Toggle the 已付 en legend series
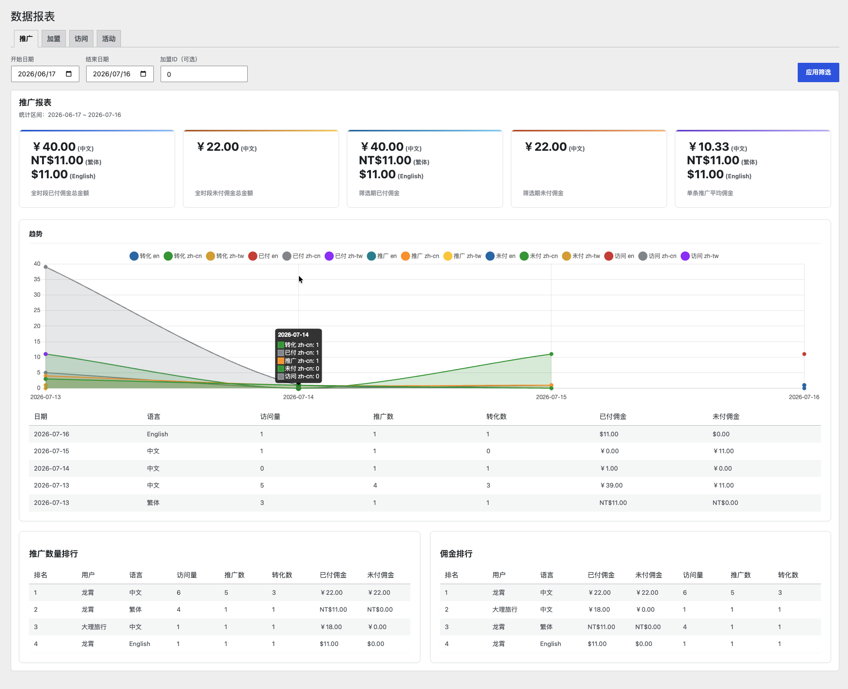Screen dimensions: 848x689 pos(263,256)
